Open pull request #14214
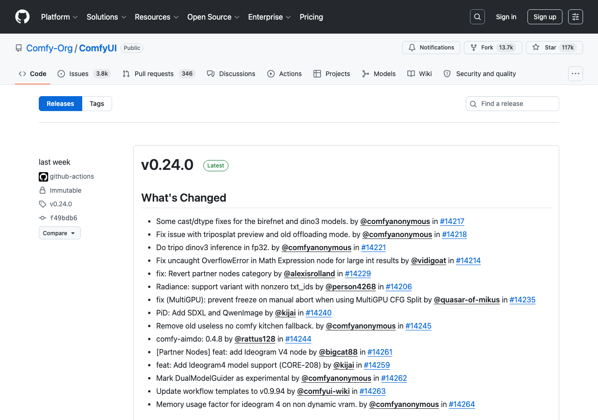Viewport: 598px width, 420px height. [468, 260]
